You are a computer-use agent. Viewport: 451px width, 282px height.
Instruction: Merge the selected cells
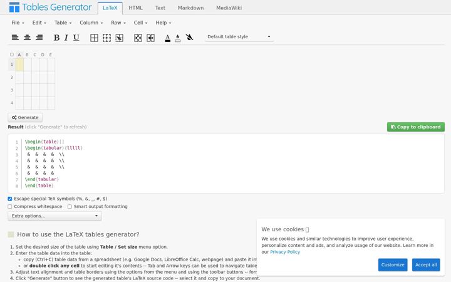point(138,38)
